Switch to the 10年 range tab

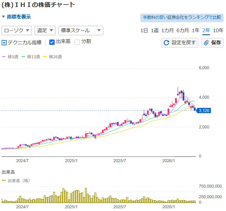[218, 30]
